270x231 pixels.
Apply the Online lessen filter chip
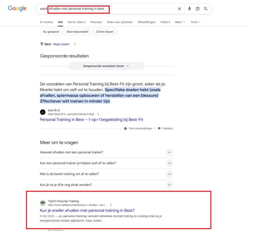pyautogui.click(x=105, y=32)
